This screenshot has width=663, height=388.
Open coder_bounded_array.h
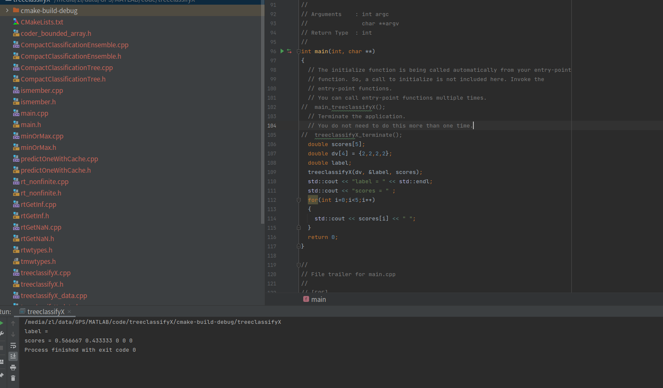click(x=56, y=33)
